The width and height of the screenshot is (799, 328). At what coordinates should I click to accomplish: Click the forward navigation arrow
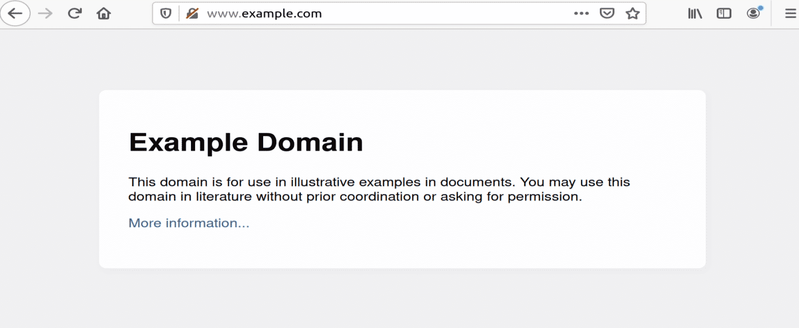click(x=45, y=14)
